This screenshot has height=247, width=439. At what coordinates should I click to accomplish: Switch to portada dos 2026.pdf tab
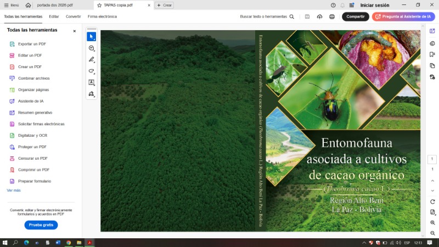[55, 5]
